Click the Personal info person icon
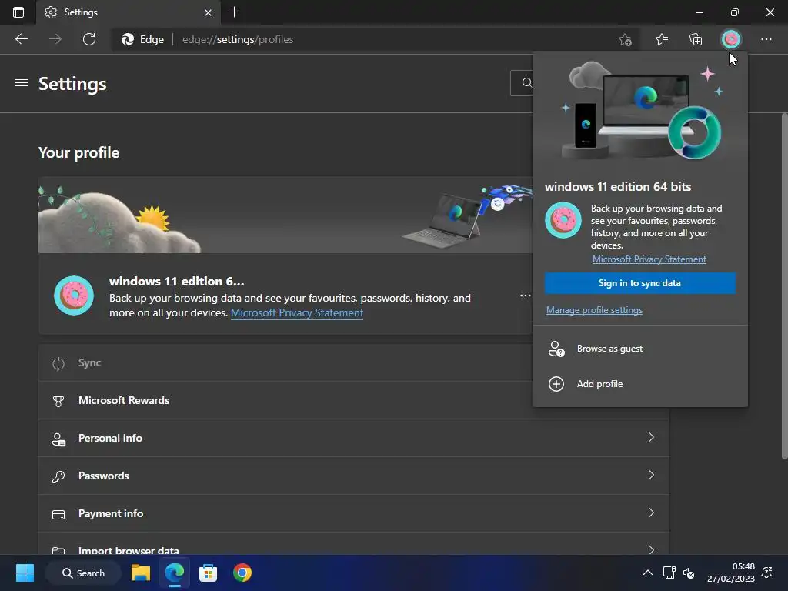Viewport: 788px width, 591px height. point(58,439)
